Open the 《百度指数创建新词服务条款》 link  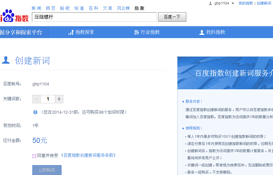[88, 155]
